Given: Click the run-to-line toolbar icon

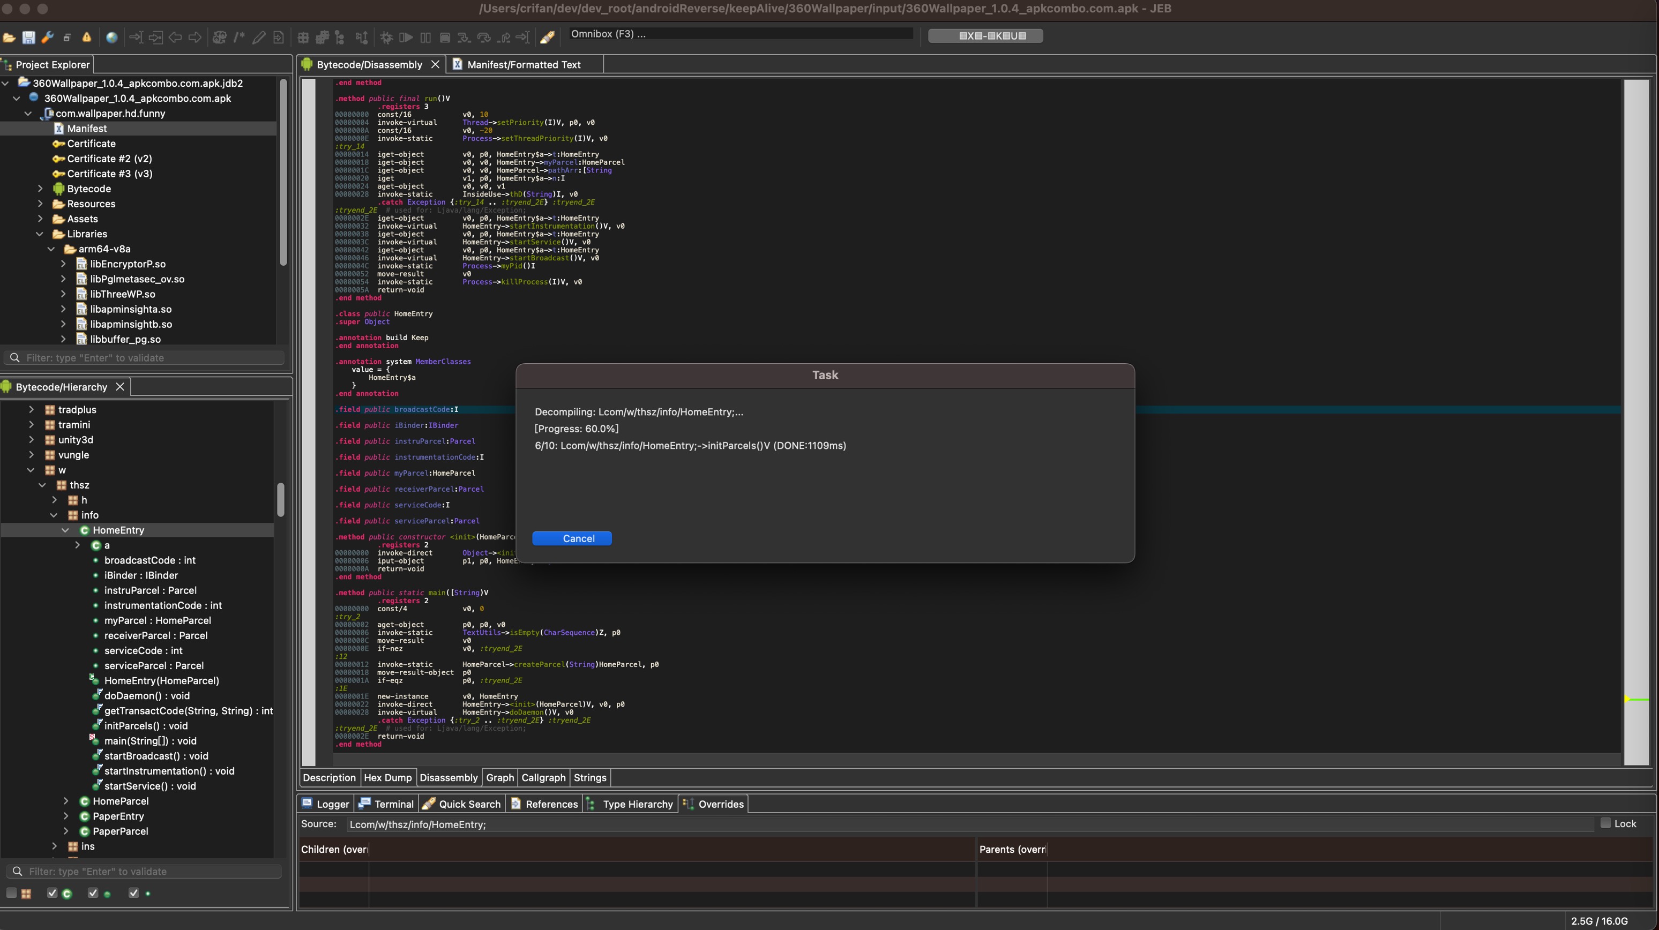Looking at the screenshot, I should [522, 37].
